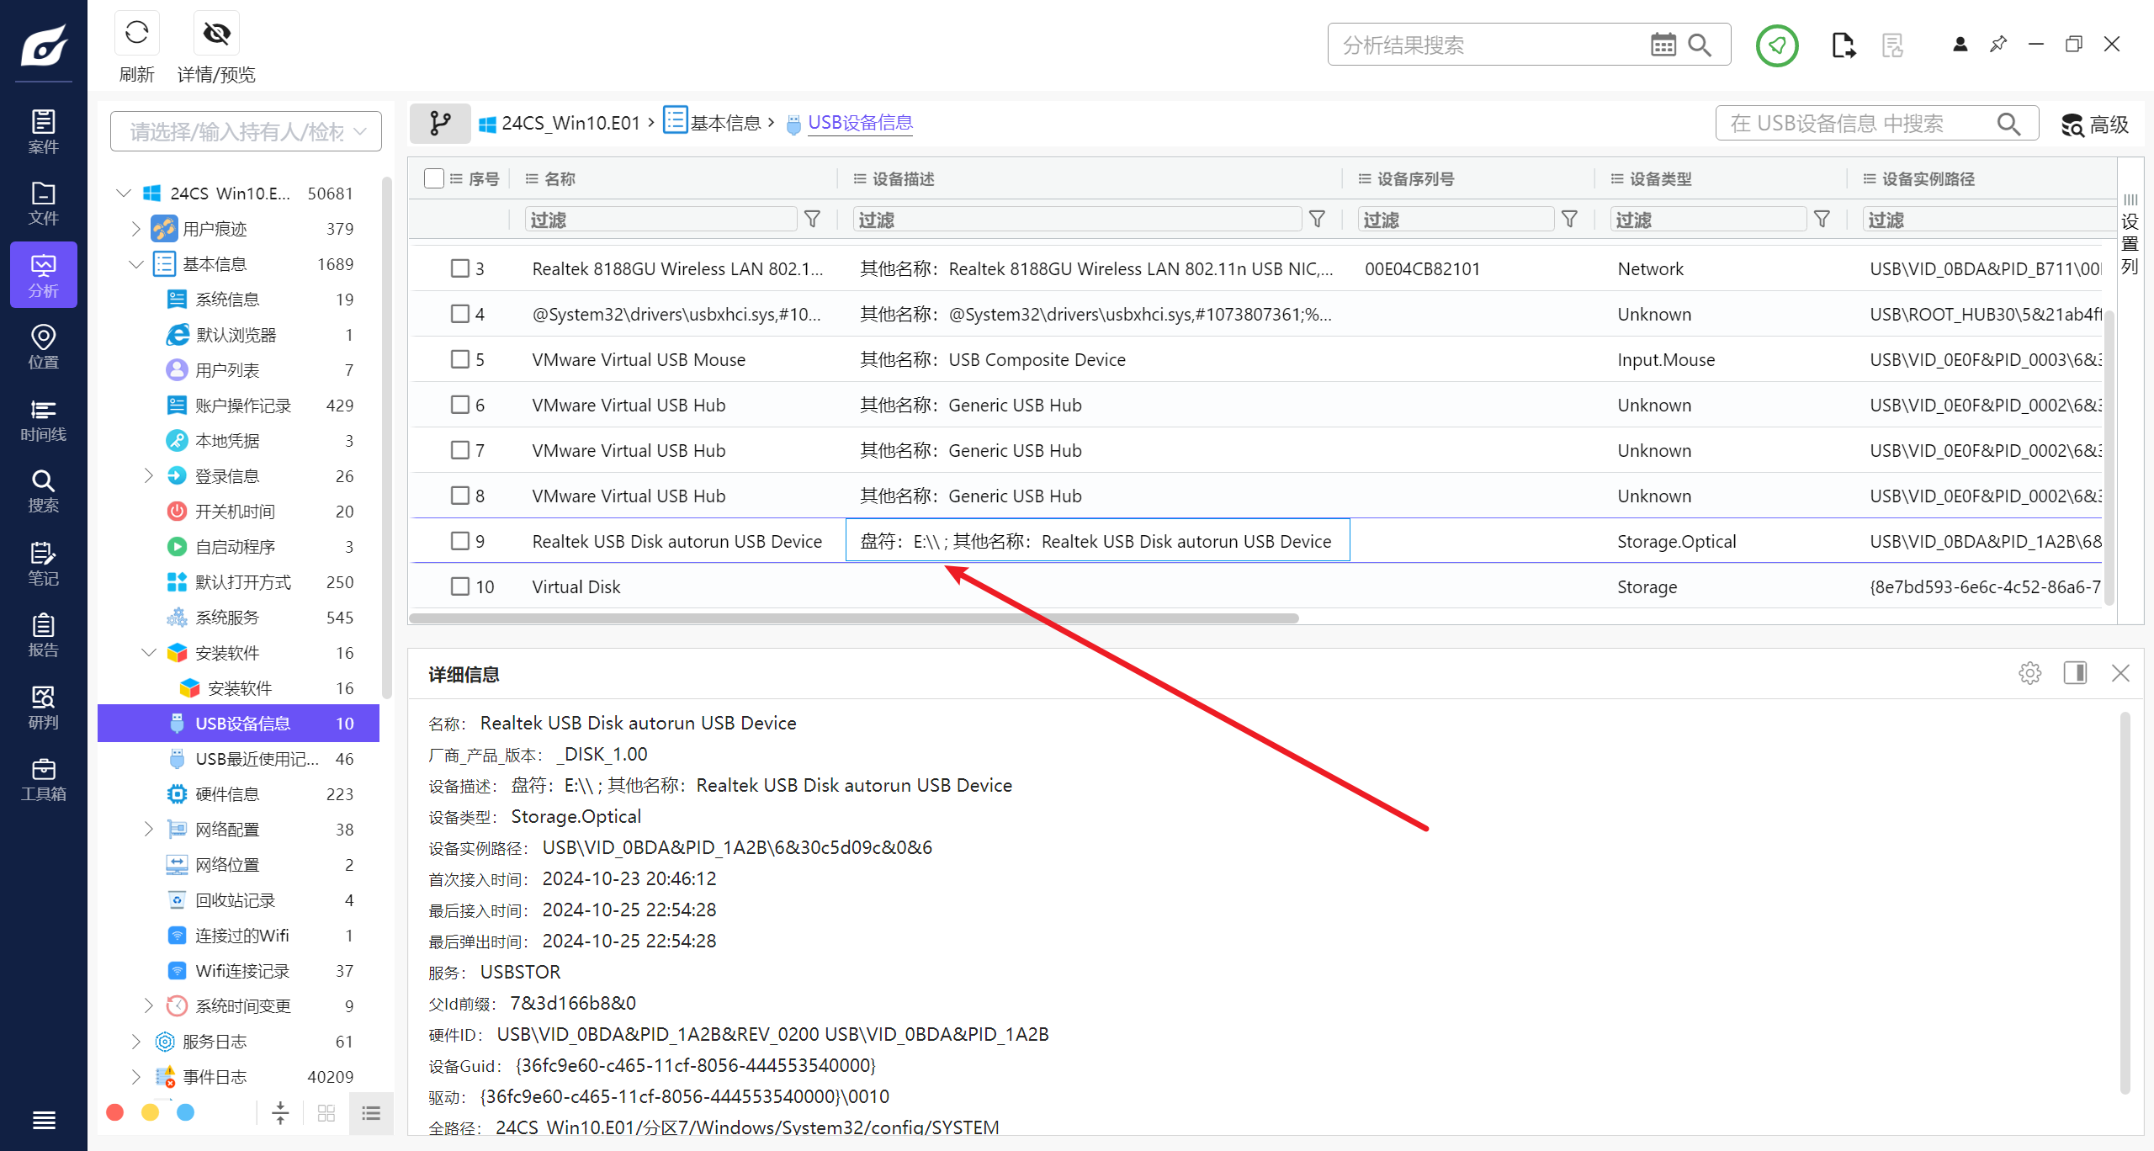Click the export file icon in header
Screen dimensions: 2154x1151
click(1843, 45)
